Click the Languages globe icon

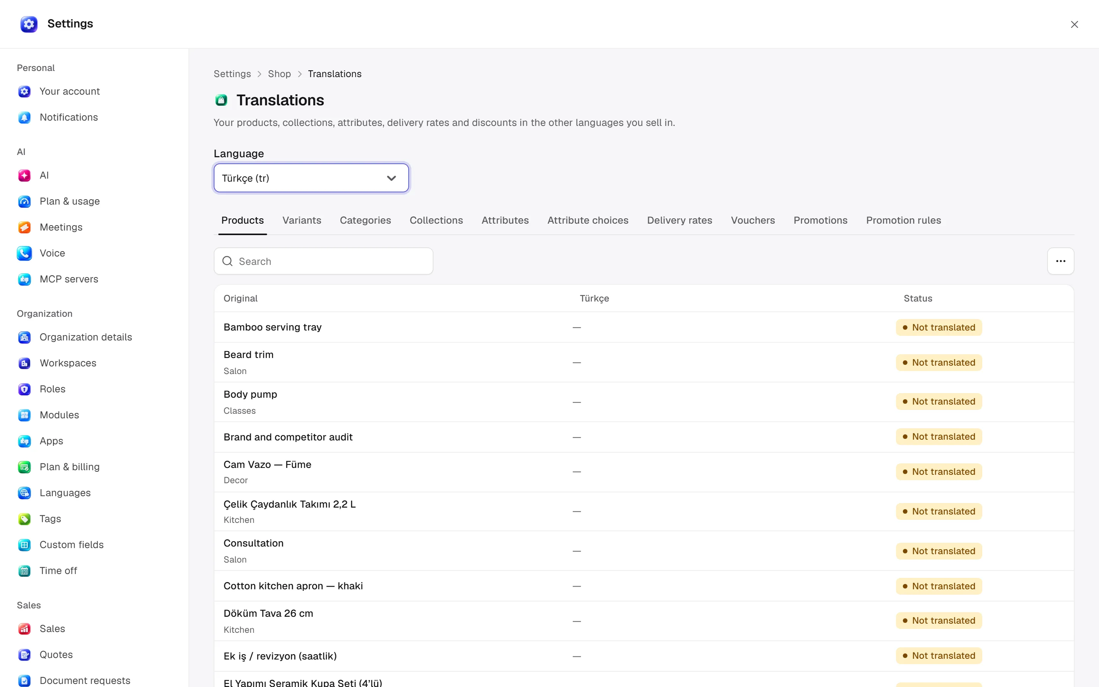(x=24, y=492)
